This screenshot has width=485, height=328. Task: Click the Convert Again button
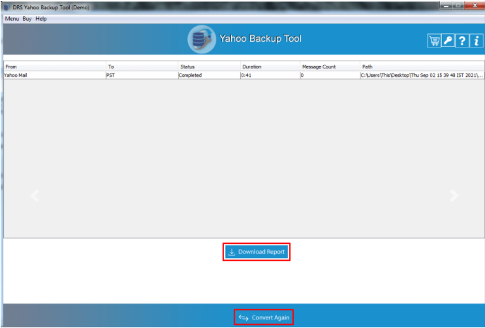click(264, 317)
